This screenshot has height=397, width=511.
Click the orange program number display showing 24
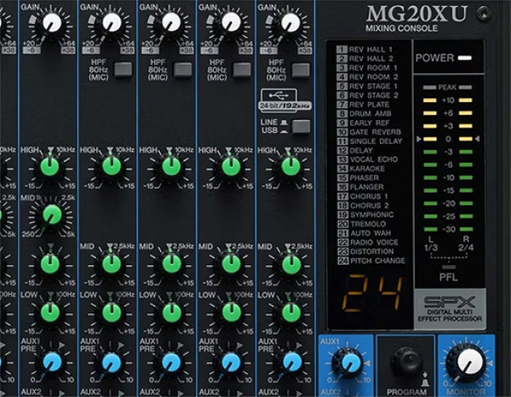point(374,293)
